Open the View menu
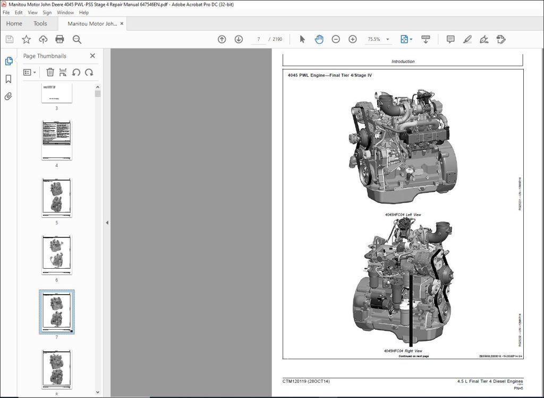 32,13
